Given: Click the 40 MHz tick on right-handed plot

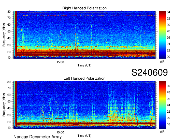Looking at the screenshot, I should (x=9, y=38).
